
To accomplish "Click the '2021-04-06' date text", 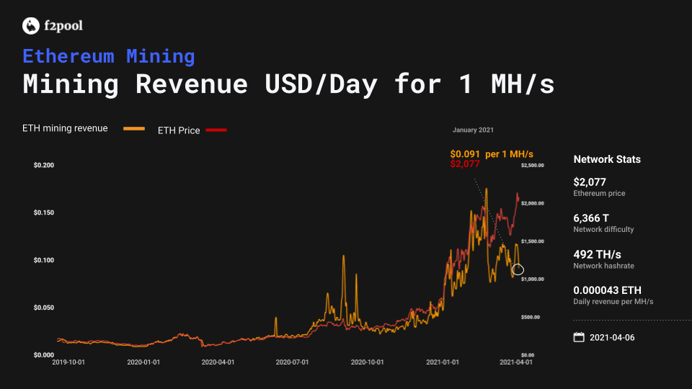I will tap(612, 338).
